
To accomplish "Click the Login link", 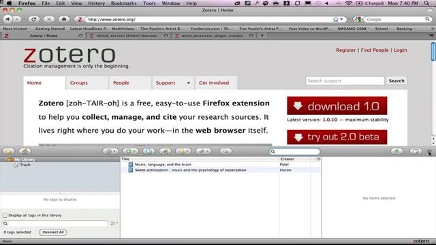I will (x=401, y=50).
